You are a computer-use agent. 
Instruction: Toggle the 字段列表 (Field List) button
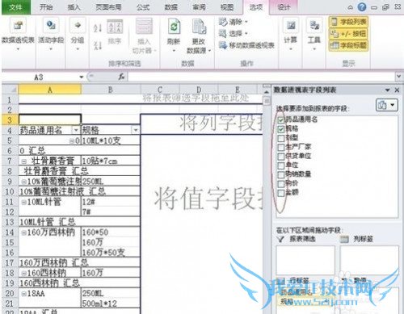348,22
